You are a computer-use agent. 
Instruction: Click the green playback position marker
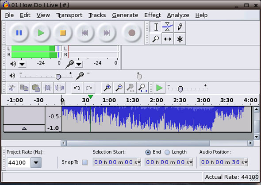(90, 96)
